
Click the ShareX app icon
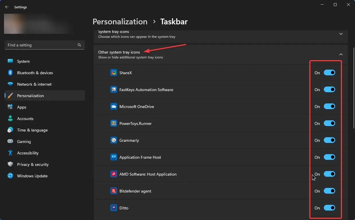click(x=113, y=72)
